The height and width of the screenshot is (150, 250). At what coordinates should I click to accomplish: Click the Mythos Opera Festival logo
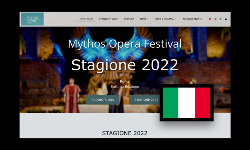[x=32, y=19]
